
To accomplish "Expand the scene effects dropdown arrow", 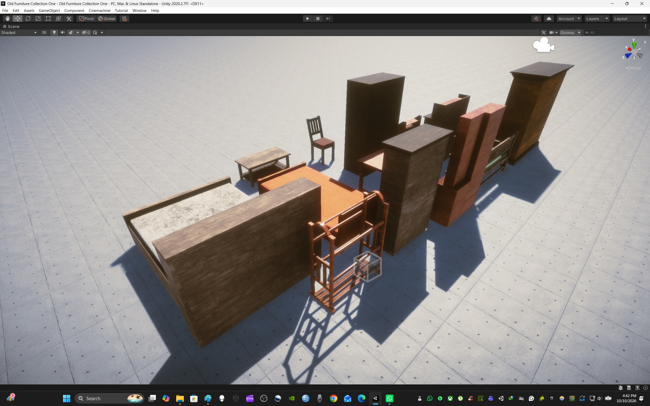I will click(78, 32).
